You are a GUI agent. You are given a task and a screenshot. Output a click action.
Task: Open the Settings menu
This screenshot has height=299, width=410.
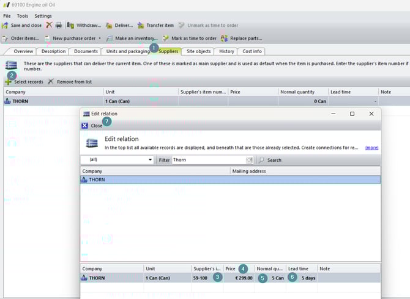43,16
